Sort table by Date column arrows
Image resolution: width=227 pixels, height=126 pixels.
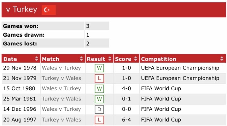(x=37, y=59)
